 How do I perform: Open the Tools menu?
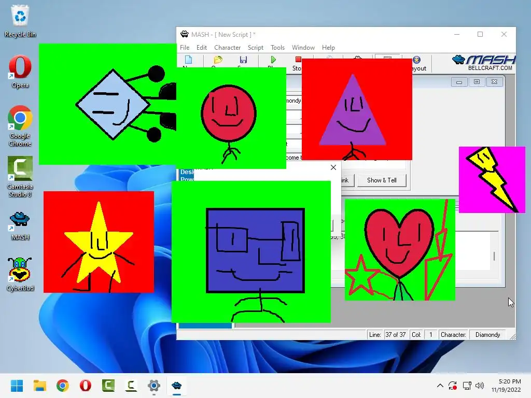pos(277,47)
